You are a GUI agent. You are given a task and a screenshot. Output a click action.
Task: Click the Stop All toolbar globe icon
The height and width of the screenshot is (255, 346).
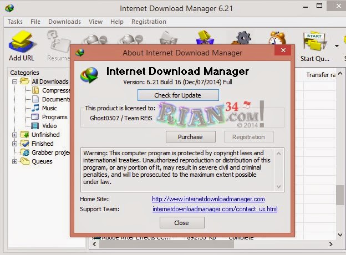(x=131, y=40)
